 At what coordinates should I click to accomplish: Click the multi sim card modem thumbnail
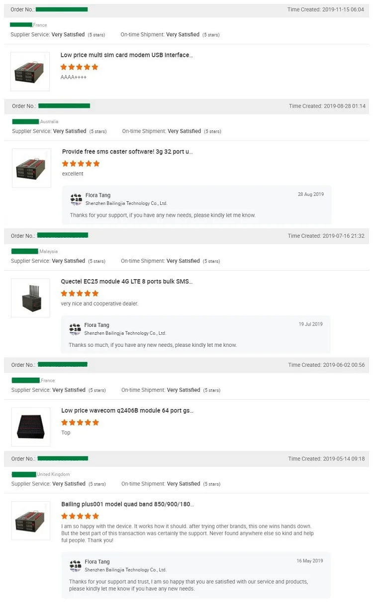click(30, 72)
